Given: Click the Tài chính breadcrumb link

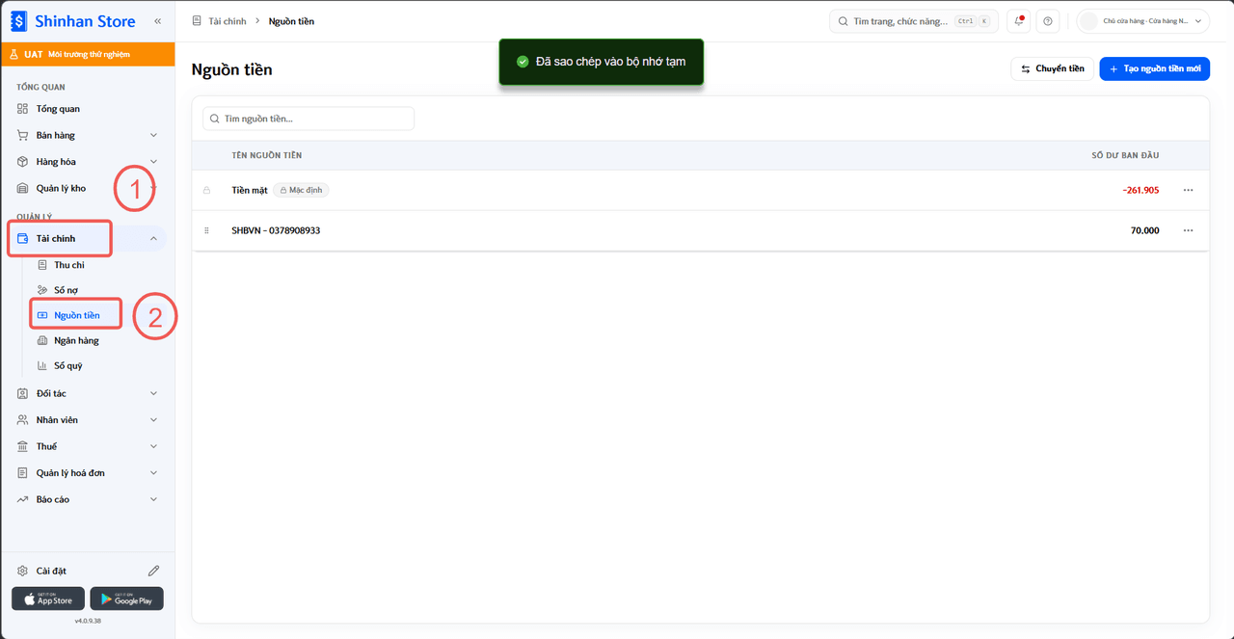Looking at the screenshot, I should click(x=228, y=21).
